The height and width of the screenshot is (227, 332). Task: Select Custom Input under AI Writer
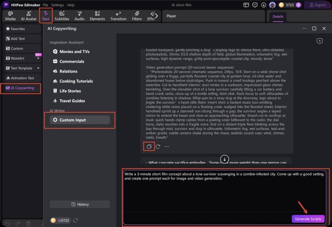(80, 120)
